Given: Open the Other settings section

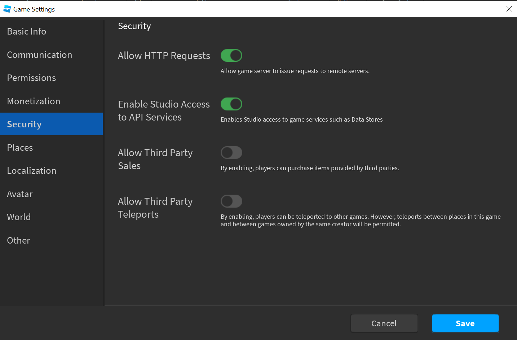Looking at the screenshot, I should [x=18, y=240].
